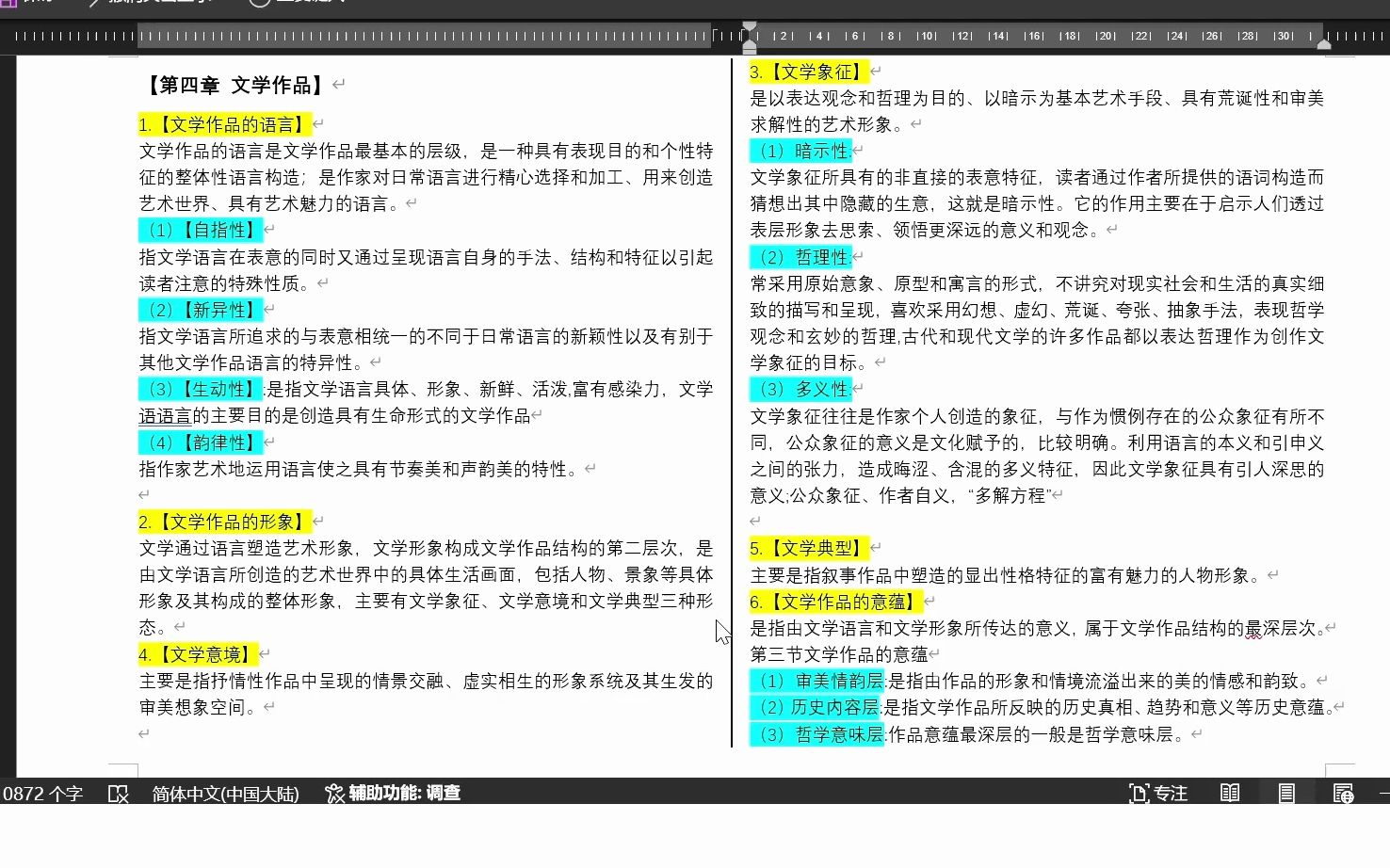Image resolution: width=1390 pixels, height=868 pixels.
Task: Click subheading (3)【生动性】
Action: pos(201,389)
